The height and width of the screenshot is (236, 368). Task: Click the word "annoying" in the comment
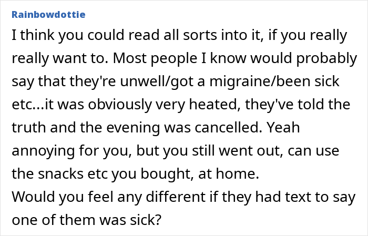pyautogui.click(x=43, y=151)
